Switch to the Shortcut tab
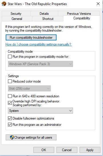 (x=48, y=19)
